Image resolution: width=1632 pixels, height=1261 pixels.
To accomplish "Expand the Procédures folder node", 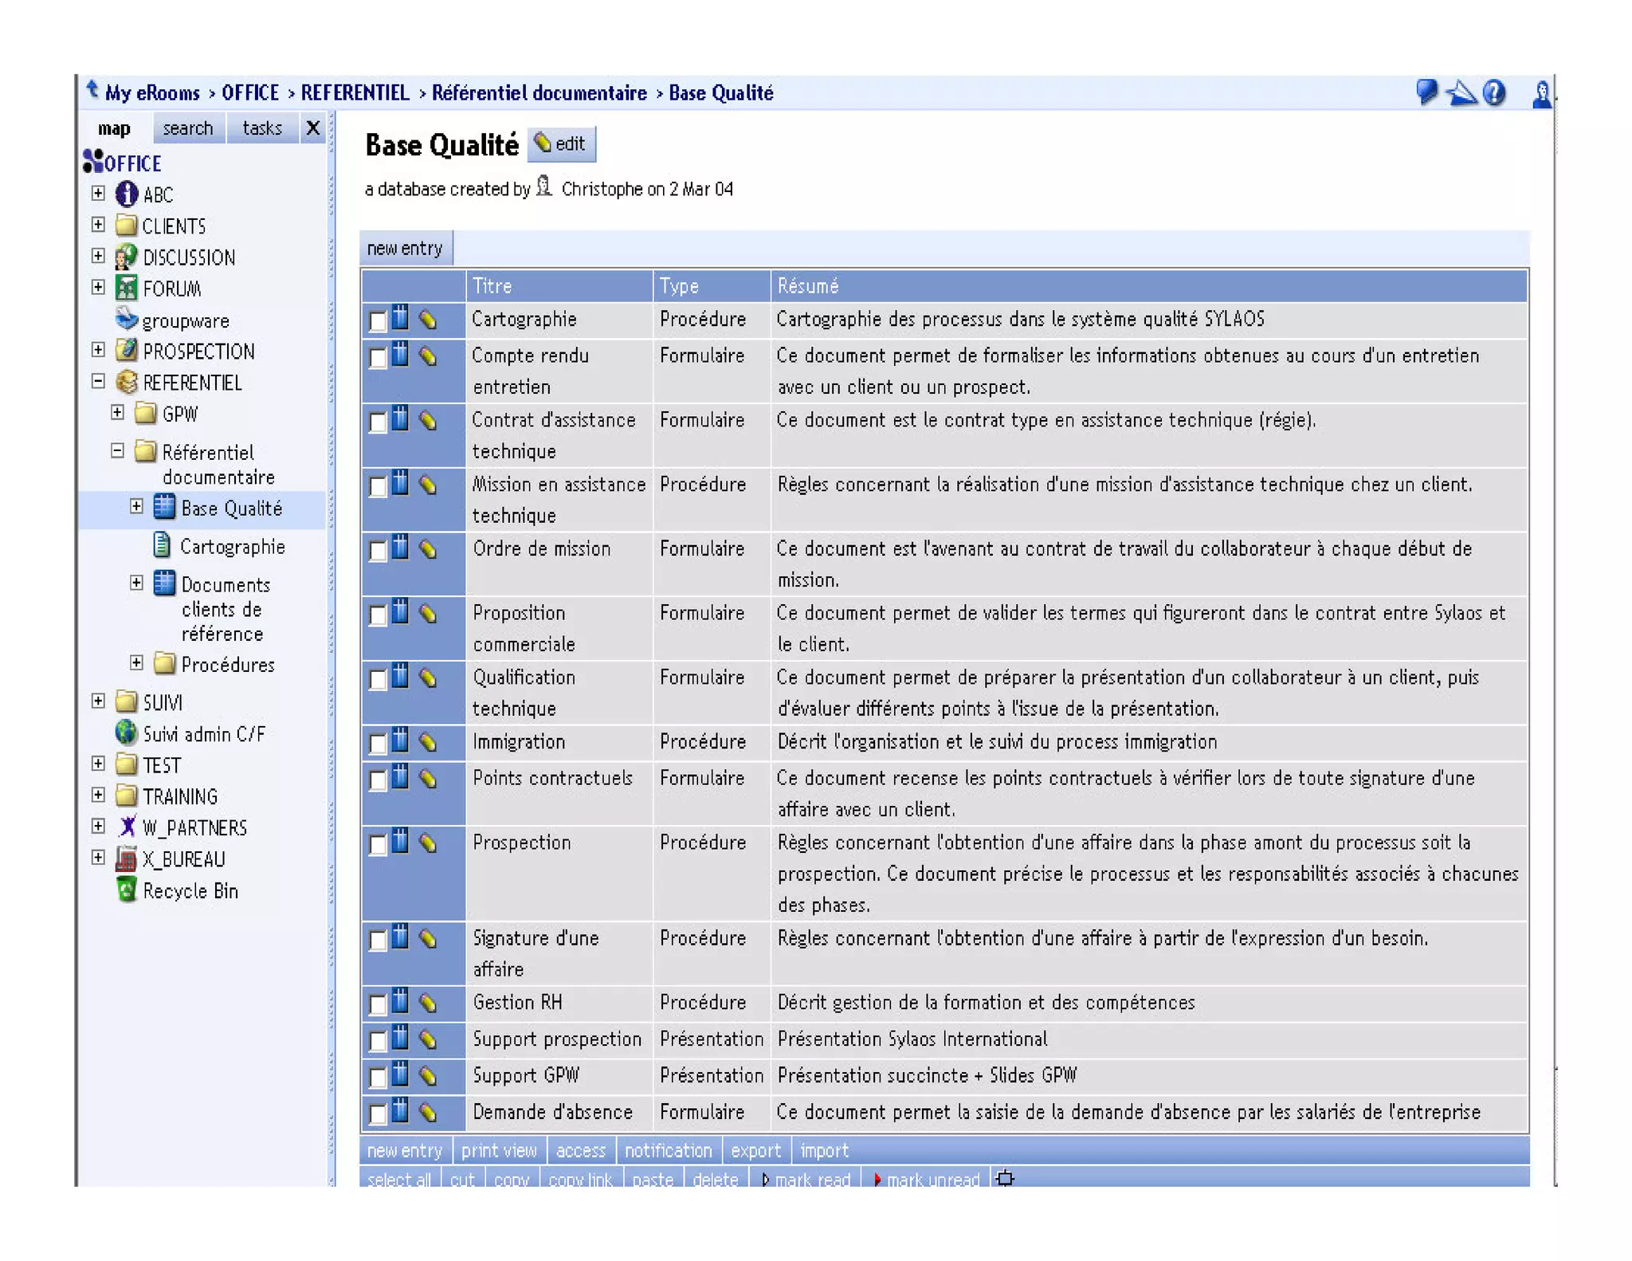I will click(x=136, y=663).
